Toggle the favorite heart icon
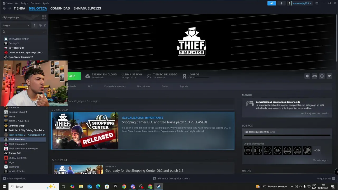 [329, 76]
